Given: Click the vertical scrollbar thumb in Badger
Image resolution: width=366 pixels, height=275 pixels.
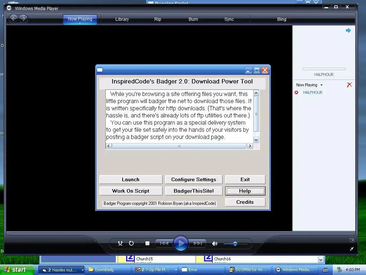Looking at the screenshot, I should click(256, 114).
